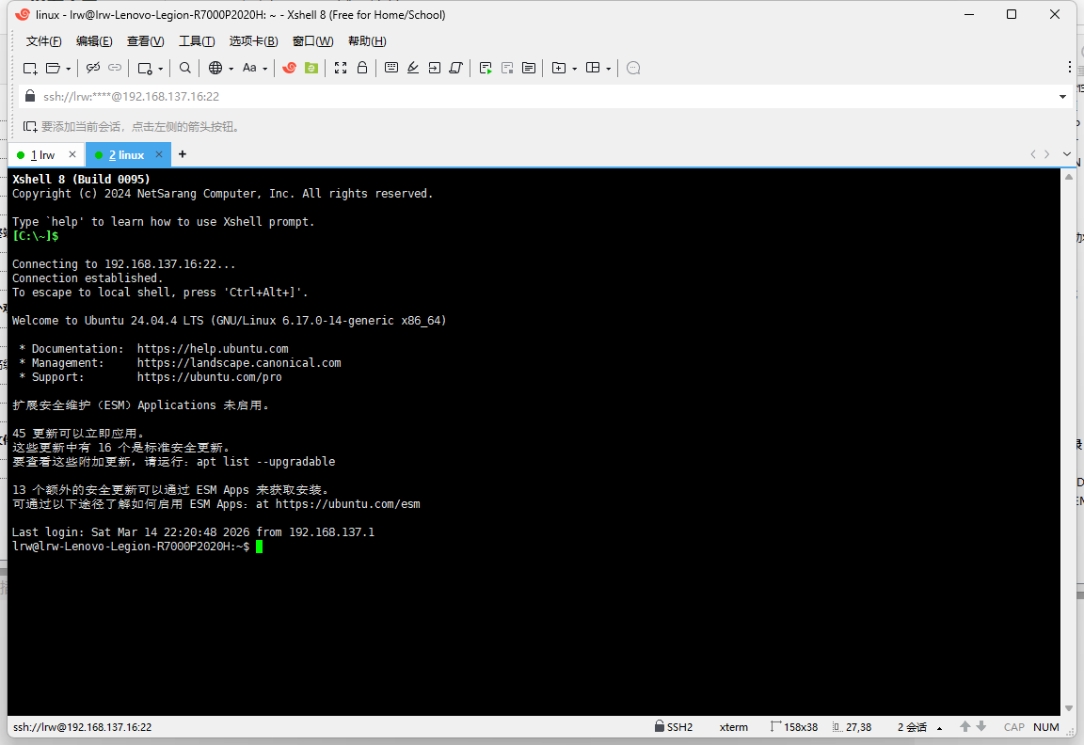The image size is (1084, 745).
Task: Click the new tab group plus icon
Action: (559, 68)
